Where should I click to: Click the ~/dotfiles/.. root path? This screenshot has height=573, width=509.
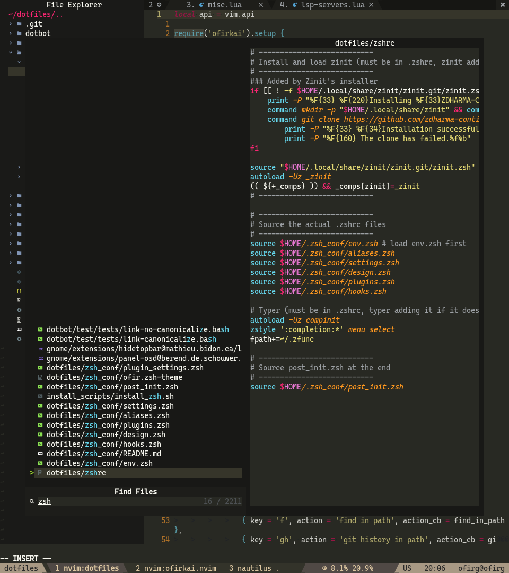point(36,14)
